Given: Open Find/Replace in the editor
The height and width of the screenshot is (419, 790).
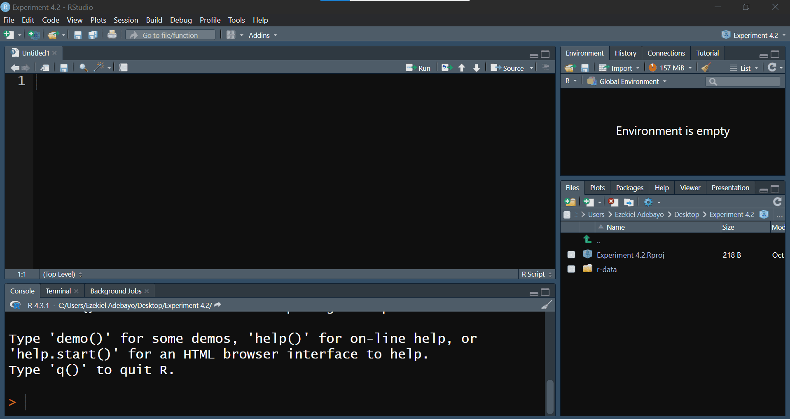Looking at the screenshot, I should point(84,68).
